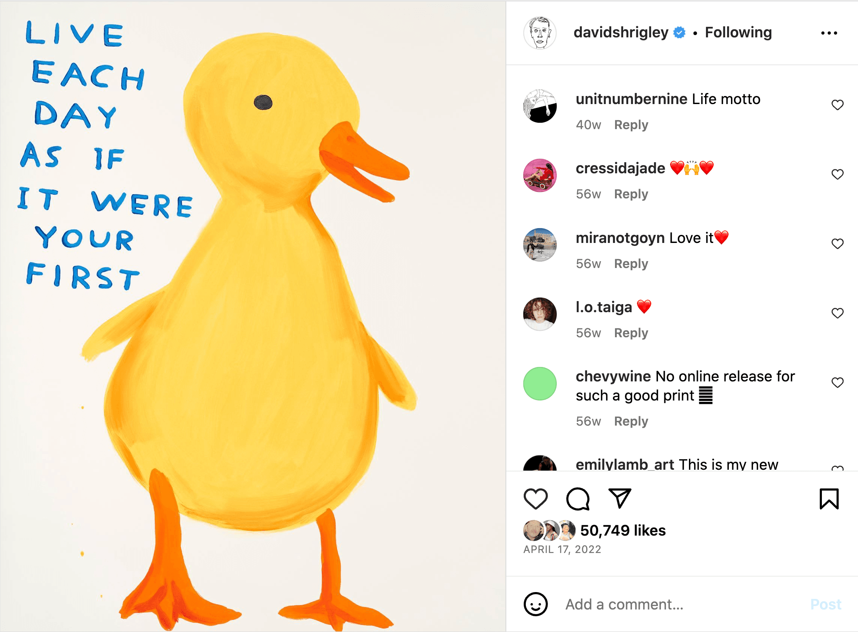Screen dimensions: 858x632
Task: Like chevywine's comment heart
Action: pyautogui.click(x=837, y=383)
